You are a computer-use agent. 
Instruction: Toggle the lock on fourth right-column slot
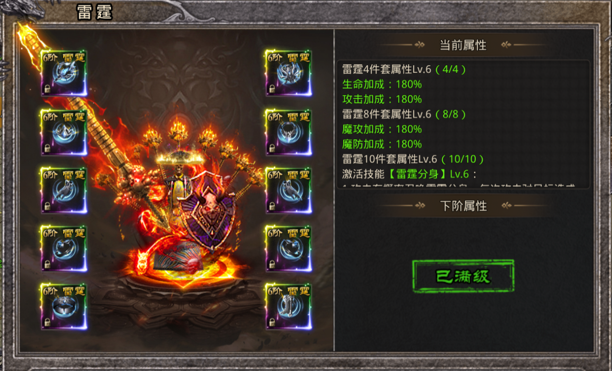272,265
